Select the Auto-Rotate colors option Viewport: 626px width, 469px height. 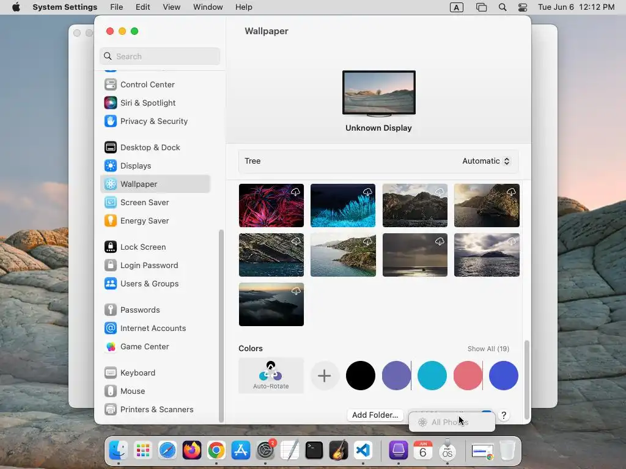[271, 376]
